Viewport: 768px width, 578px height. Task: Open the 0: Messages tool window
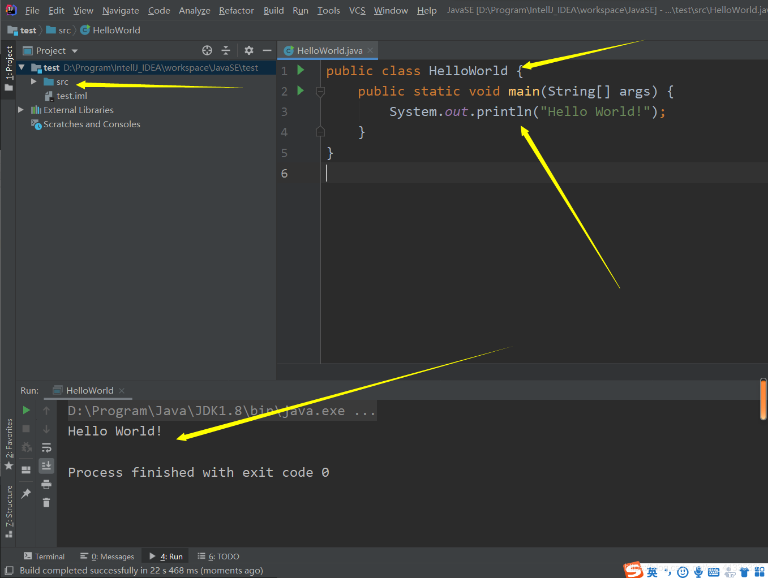point(108,557)
